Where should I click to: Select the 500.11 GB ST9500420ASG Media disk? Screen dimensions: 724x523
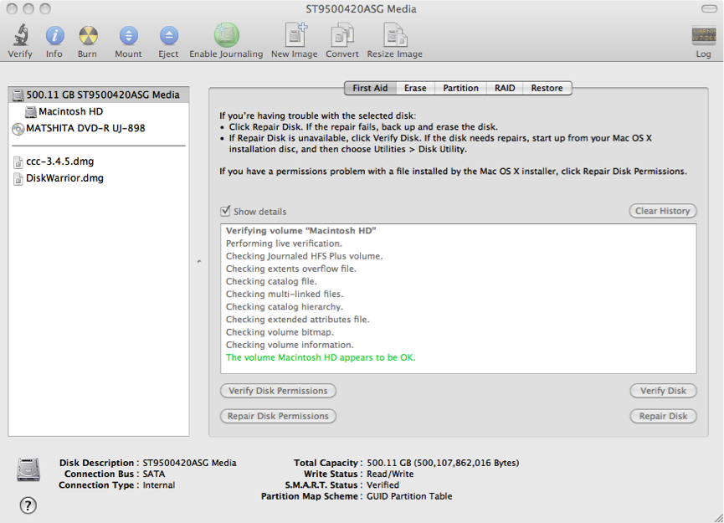99,95
